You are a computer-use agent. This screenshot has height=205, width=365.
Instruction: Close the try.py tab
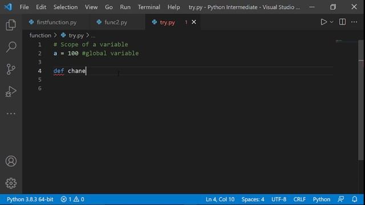(x=194, y=22)
